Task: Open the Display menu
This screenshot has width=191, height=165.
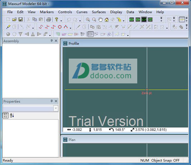Action: coord(116,12)
